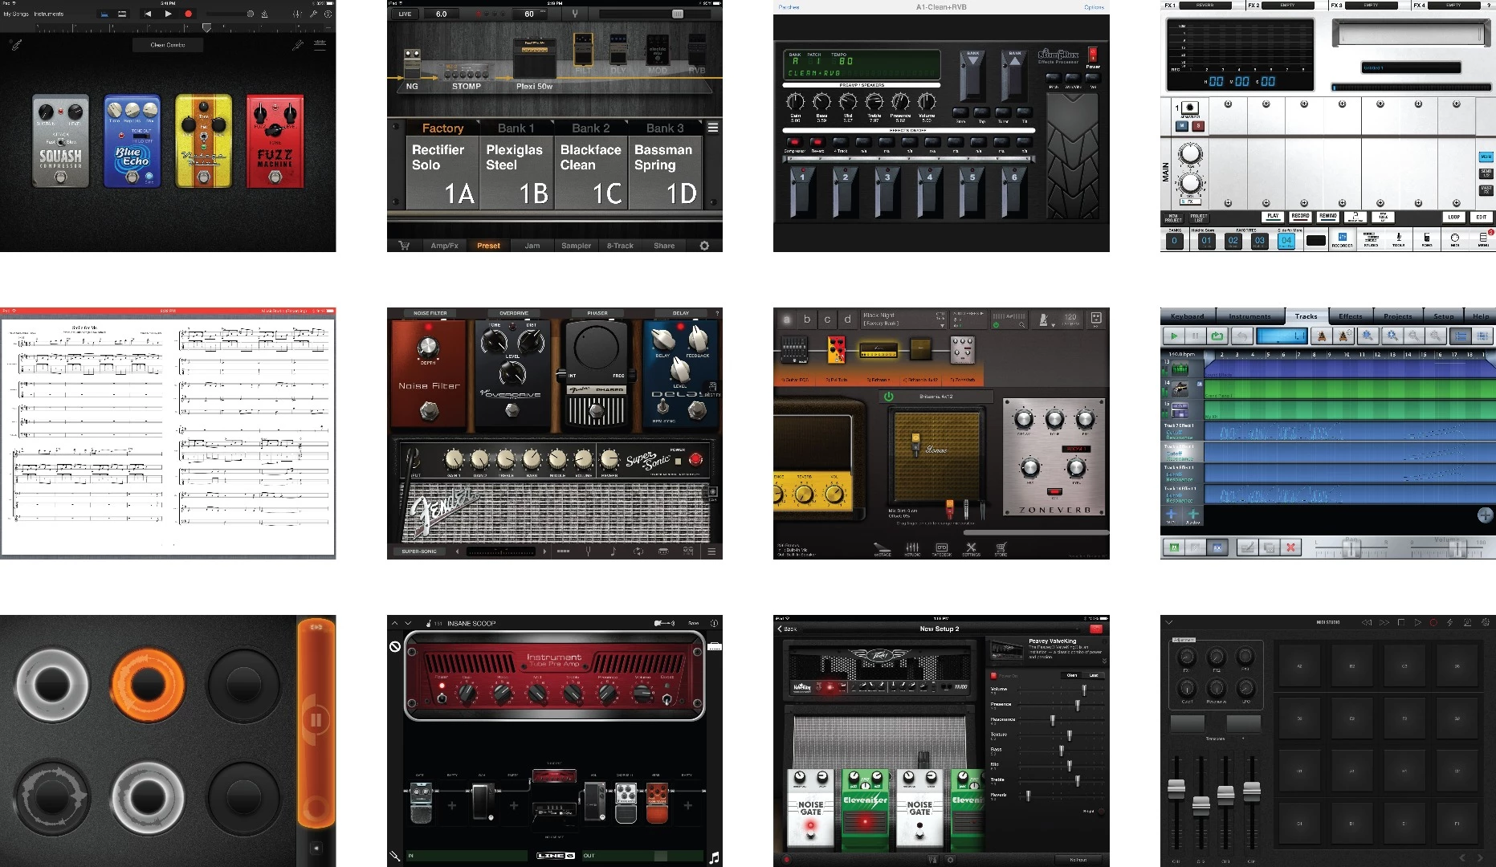Open ToneStack Store cart icon
The height and width of the screenshot is (867, 1496).
point(1001,549)
